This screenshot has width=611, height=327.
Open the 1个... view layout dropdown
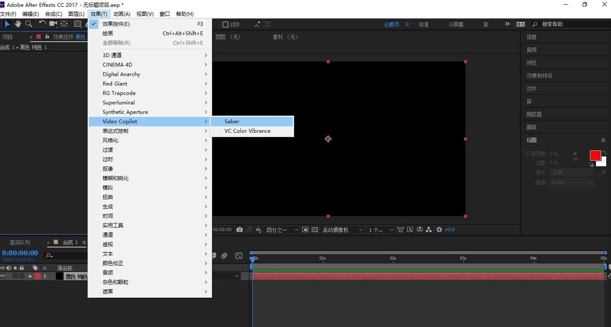pos(381,230)
